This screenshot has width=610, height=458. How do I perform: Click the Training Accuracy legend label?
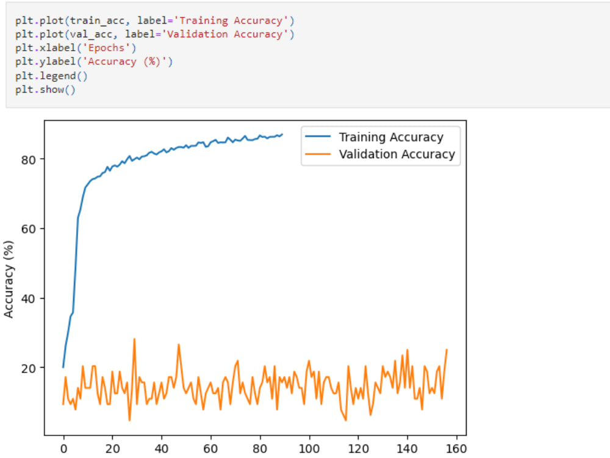pos(391,137)
